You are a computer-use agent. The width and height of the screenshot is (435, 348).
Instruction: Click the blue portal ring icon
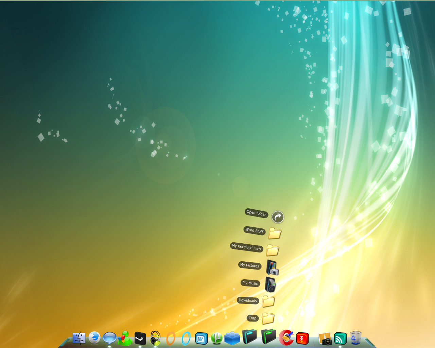(186, 338)
